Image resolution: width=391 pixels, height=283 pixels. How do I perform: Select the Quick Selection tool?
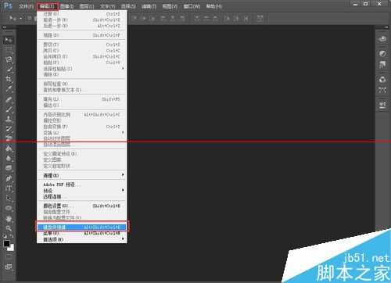click(9, 69)
